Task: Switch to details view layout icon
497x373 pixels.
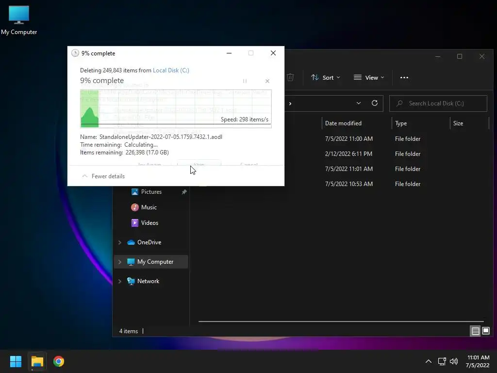Action: pos(476,331)
